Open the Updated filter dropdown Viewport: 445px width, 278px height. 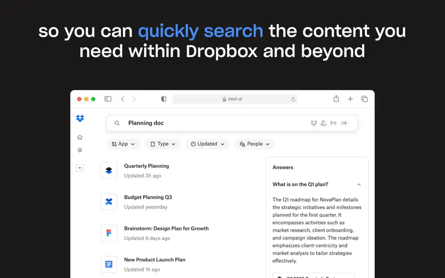point(208,144)
